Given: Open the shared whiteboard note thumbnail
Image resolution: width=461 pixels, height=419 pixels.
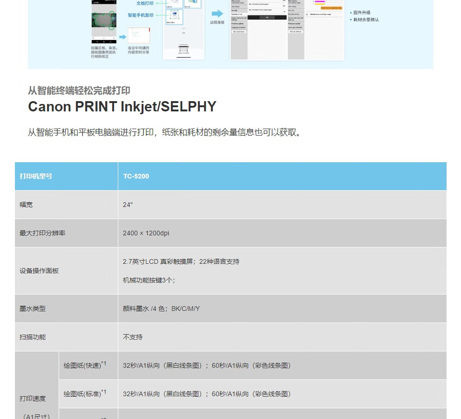Looking at the screenshot, I should pos(139,35).
